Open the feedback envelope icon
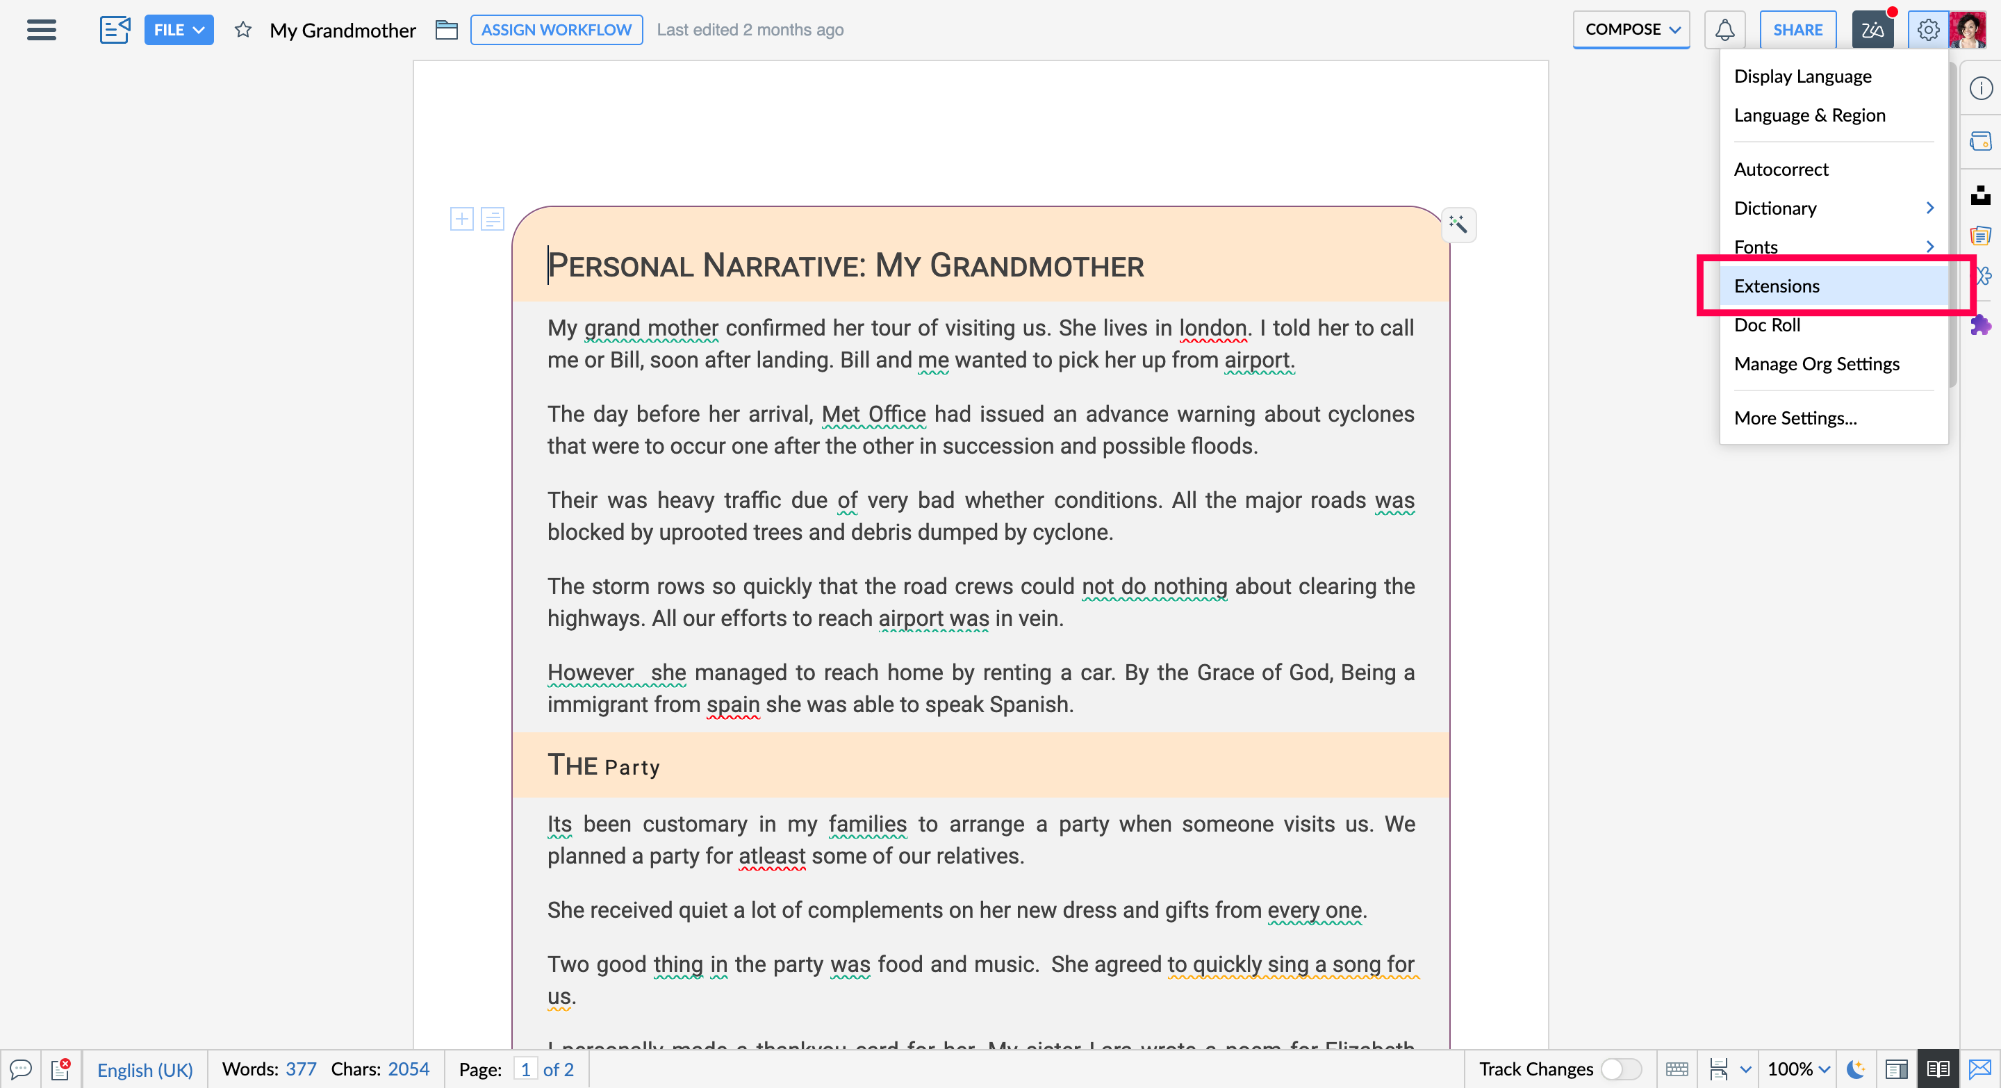 pyautogui.click(x=1980, y=1069)
